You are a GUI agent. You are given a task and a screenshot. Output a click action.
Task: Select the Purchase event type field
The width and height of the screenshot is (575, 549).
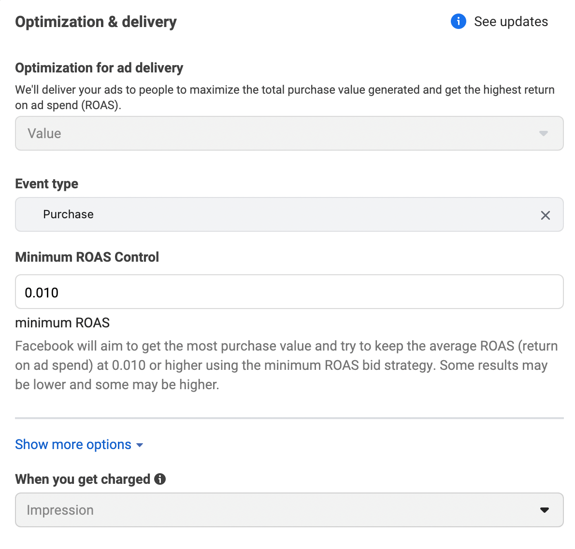click(289, 214)
